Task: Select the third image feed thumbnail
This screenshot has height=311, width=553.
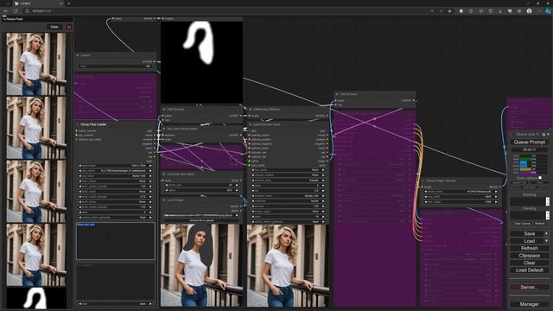Action: click(x=36, y=191)
